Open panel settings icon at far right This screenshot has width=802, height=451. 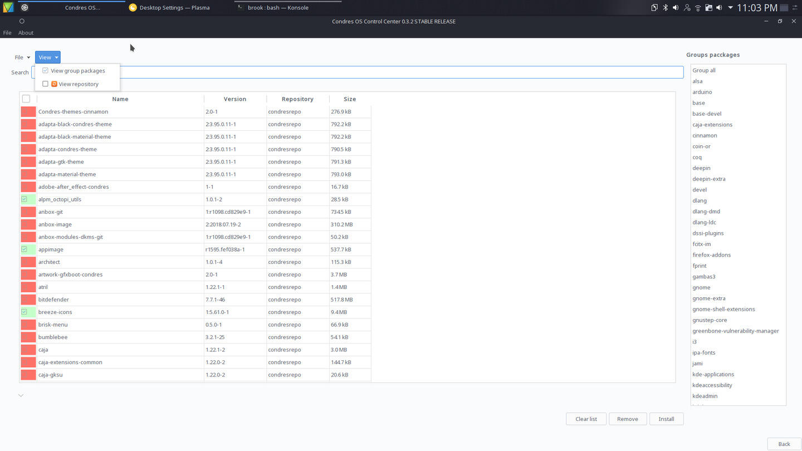(x=795, y=8)
